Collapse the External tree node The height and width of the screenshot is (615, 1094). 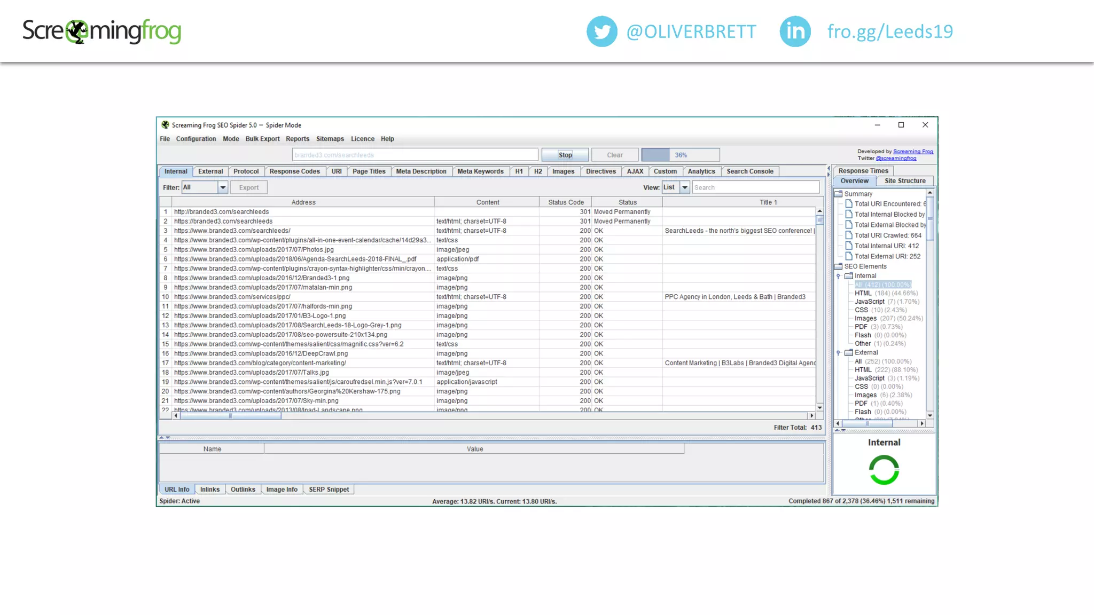(x=839, y=353)
